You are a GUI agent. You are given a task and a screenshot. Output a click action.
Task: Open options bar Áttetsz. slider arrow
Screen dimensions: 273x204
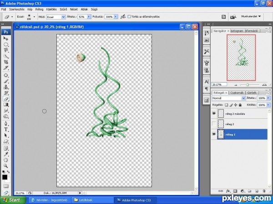point(89,17)
